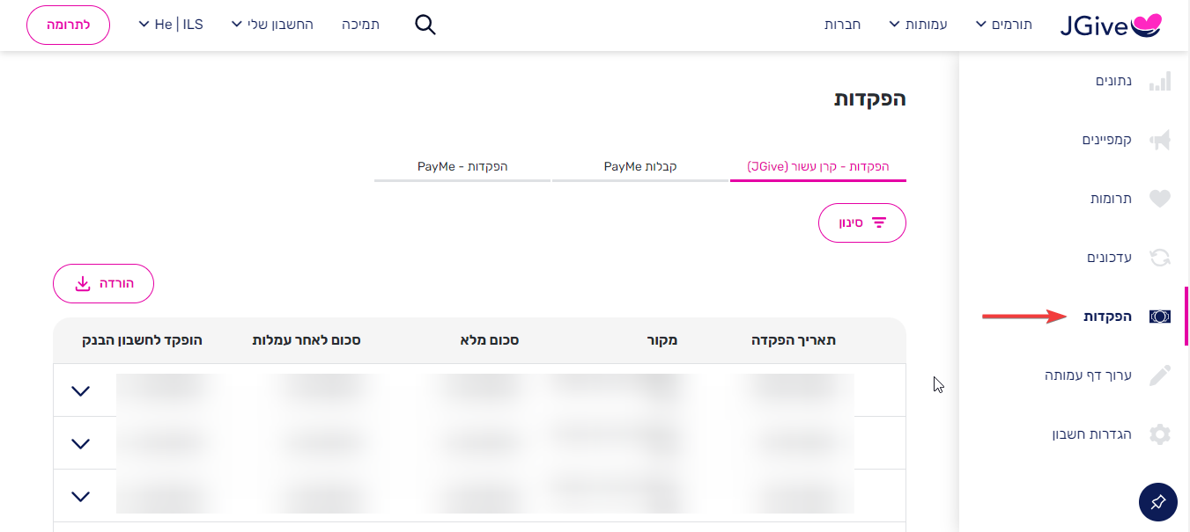Select the קמפיינים megaphone icon
This screenshot has width=1190, height=532.
[x=1160, y=140]
